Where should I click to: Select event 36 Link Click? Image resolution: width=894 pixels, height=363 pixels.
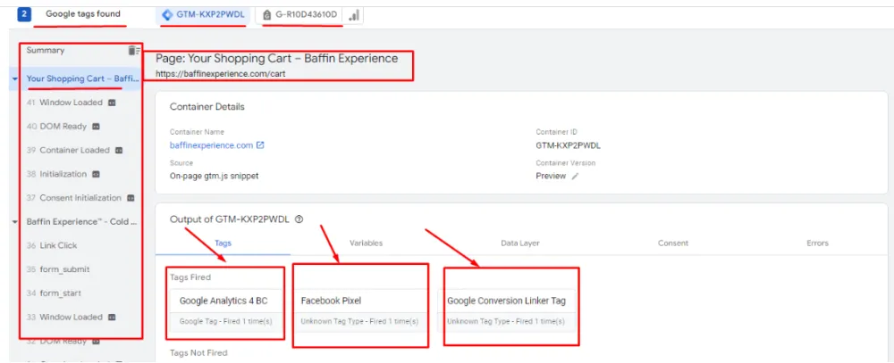click(x=52, y=245)
